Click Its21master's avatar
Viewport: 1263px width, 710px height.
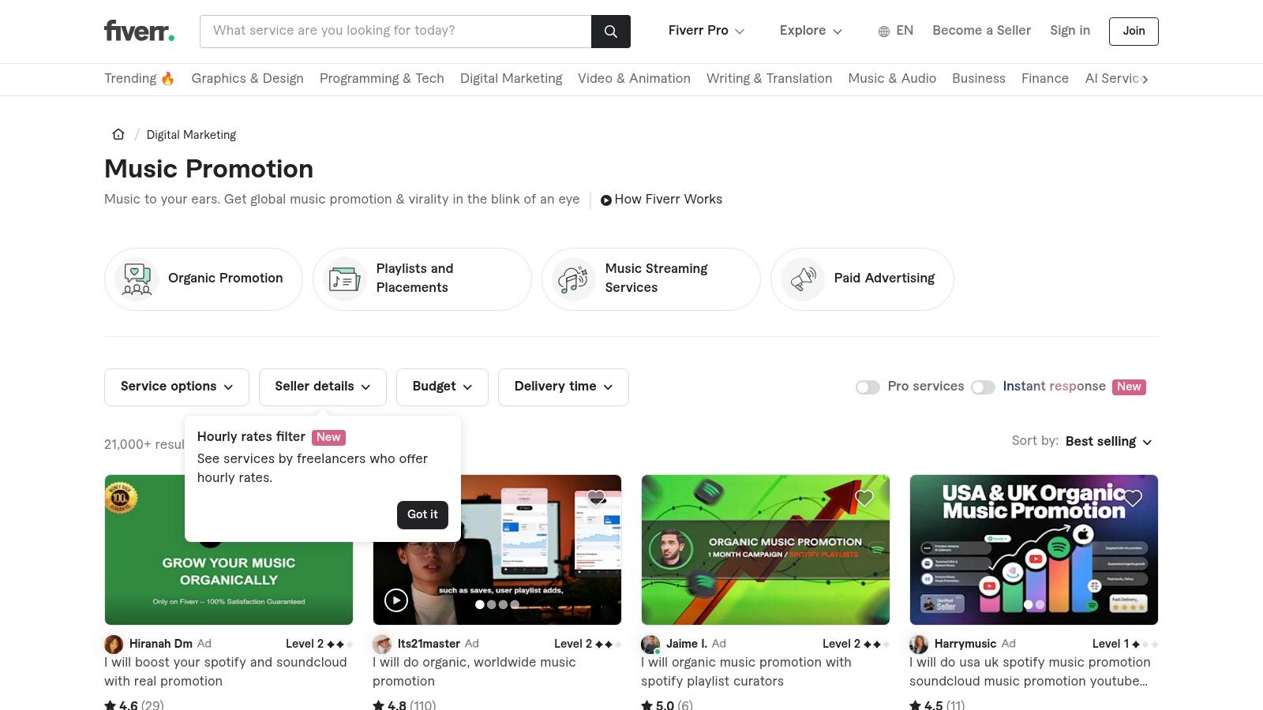(382, 644)
